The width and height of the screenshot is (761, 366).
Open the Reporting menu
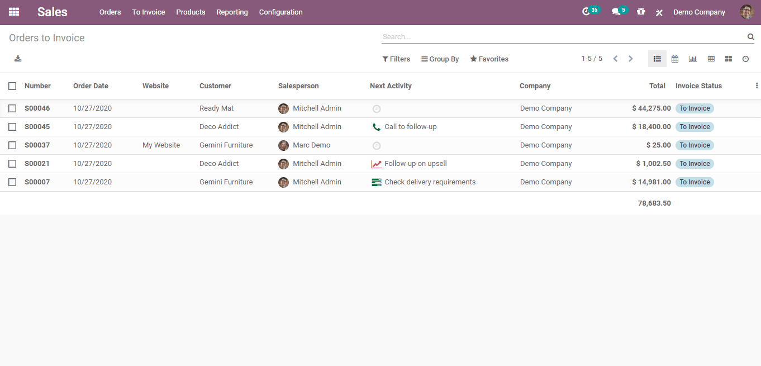click(232, 12)
